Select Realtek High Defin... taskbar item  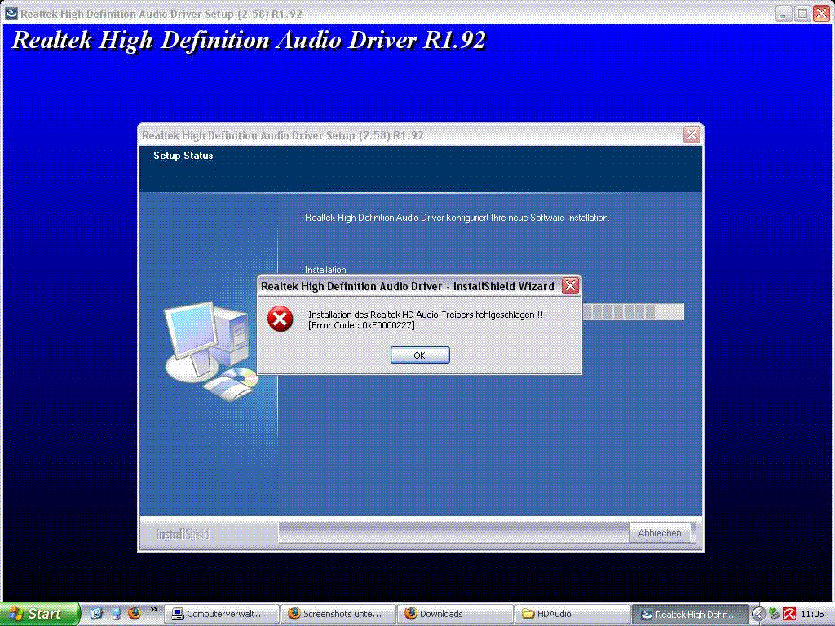pos(688,614)
